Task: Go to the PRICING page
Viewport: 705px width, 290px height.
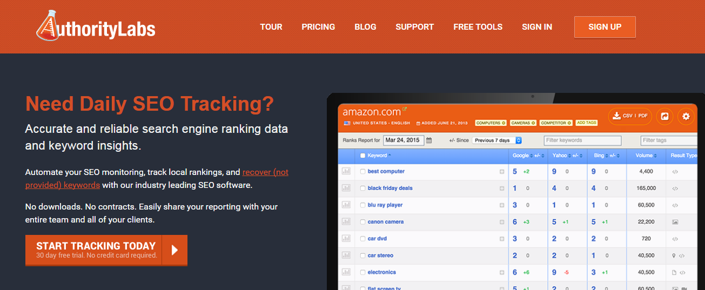Action: pyautogui.click(x=318, y=27)
